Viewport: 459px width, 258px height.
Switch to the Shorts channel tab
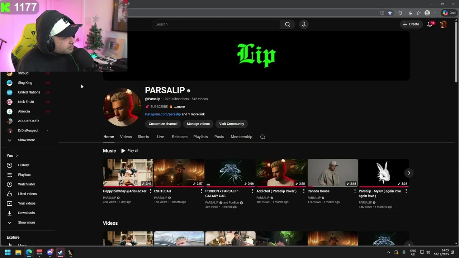143,137
